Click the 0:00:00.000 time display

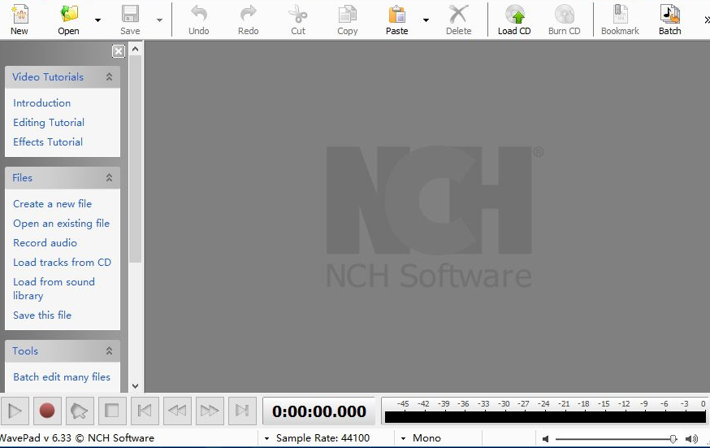coord(318,411)
